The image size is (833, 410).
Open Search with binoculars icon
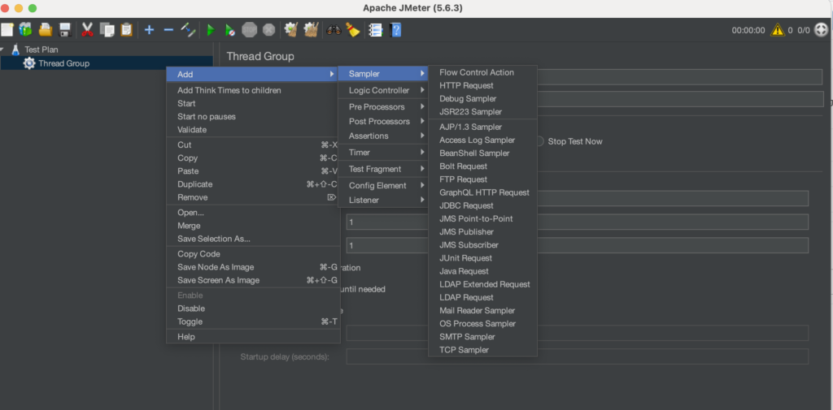(x=334, y=30)
